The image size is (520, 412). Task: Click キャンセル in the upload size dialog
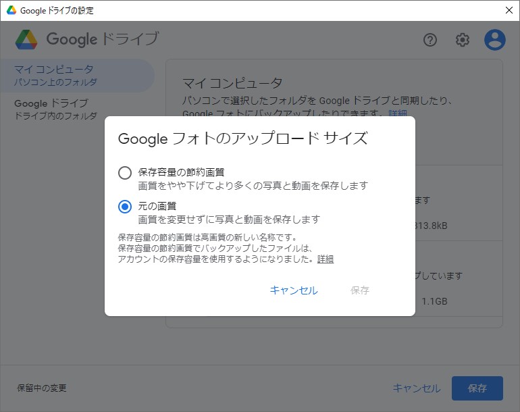[294, 290]
